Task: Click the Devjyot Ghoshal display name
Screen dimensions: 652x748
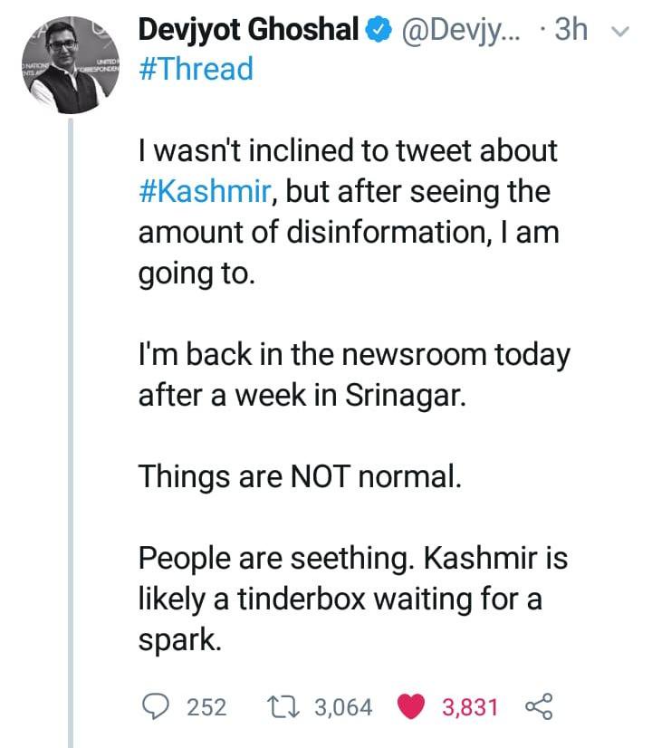Action: pos(249,31)
